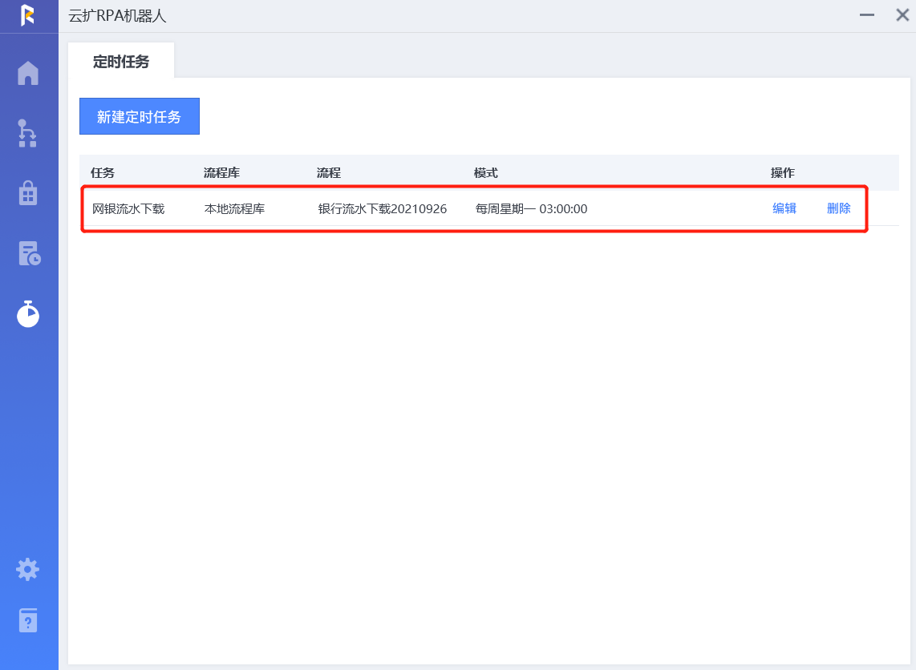The height and width of the screenshot is (670, 916).
Task: Open the Home page sidebar icon
Action: pos(28,73)
